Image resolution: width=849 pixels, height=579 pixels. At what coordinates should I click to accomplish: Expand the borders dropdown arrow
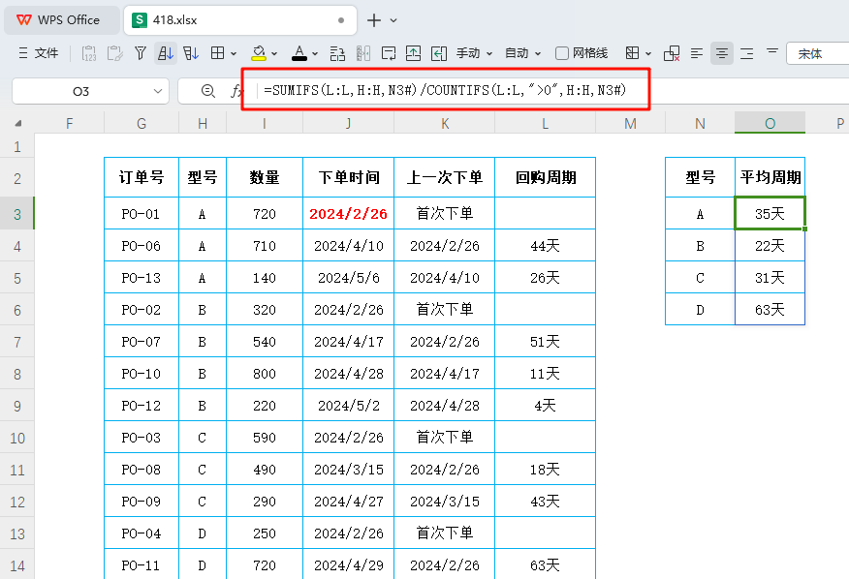[234, 53]
